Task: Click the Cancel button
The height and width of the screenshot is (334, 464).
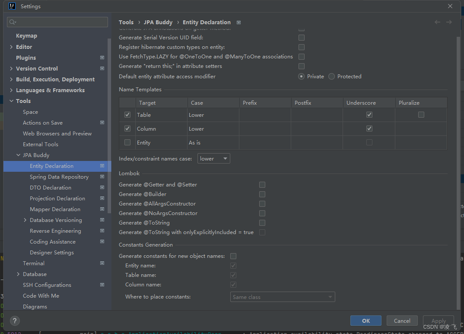Action: [x=402, y=321]
